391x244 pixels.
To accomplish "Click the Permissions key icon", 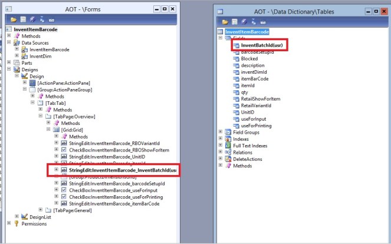I will [x=17, y=223].
